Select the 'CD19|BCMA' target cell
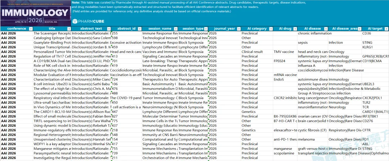The width and height of the screenshot is (389, 161). click(375, 61)
